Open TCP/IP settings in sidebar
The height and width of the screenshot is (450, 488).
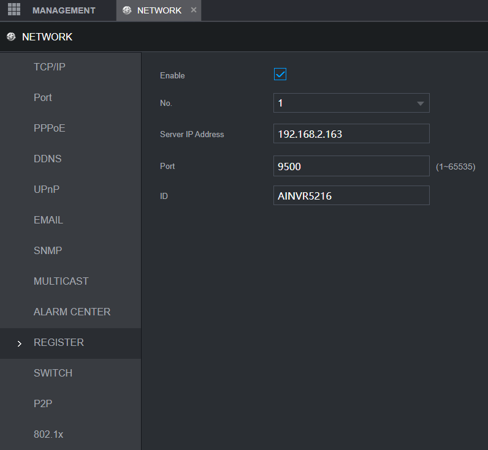50,67
